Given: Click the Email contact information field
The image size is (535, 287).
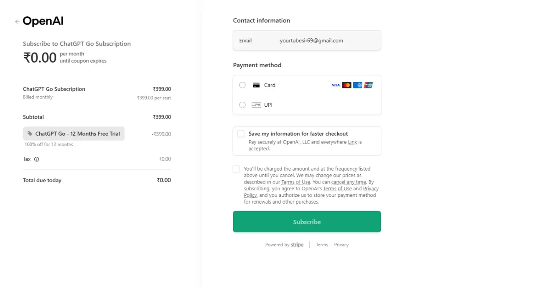Looking at the screenshot, I should tap(307, 40).
